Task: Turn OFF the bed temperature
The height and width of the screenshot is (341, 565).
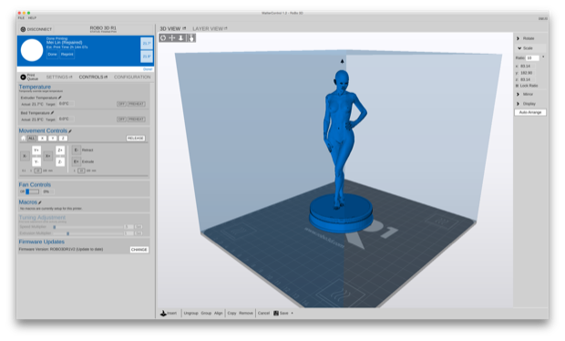Action: tap(121, 119)
